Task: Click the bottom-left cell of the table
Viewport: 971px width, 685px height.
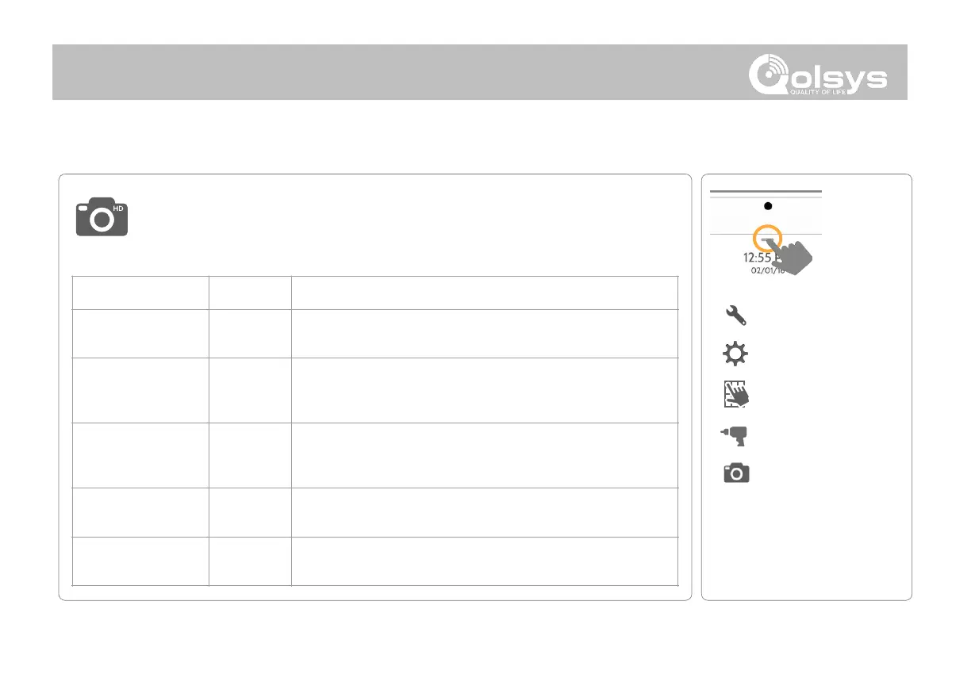Action: [x=140, y=561]
